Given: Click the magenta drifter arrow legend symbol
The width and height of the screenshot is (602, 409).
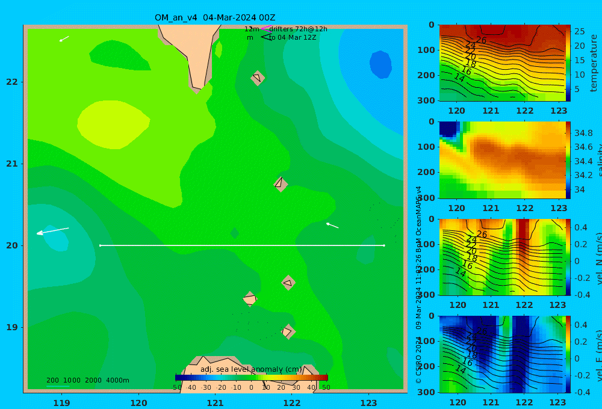Looking at the screenshot, I should pos(266,28).
